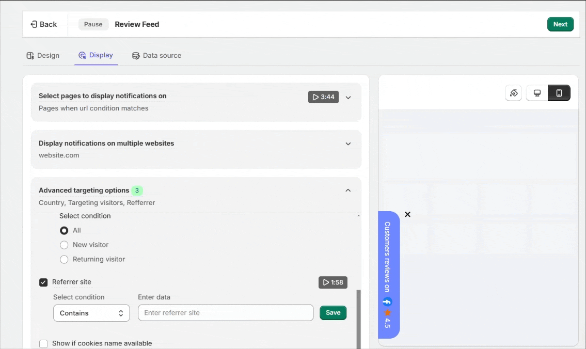This screenshot has height=349, width=586.
Task: Switch to desktop preview icon
Action: tap(537, 93)
